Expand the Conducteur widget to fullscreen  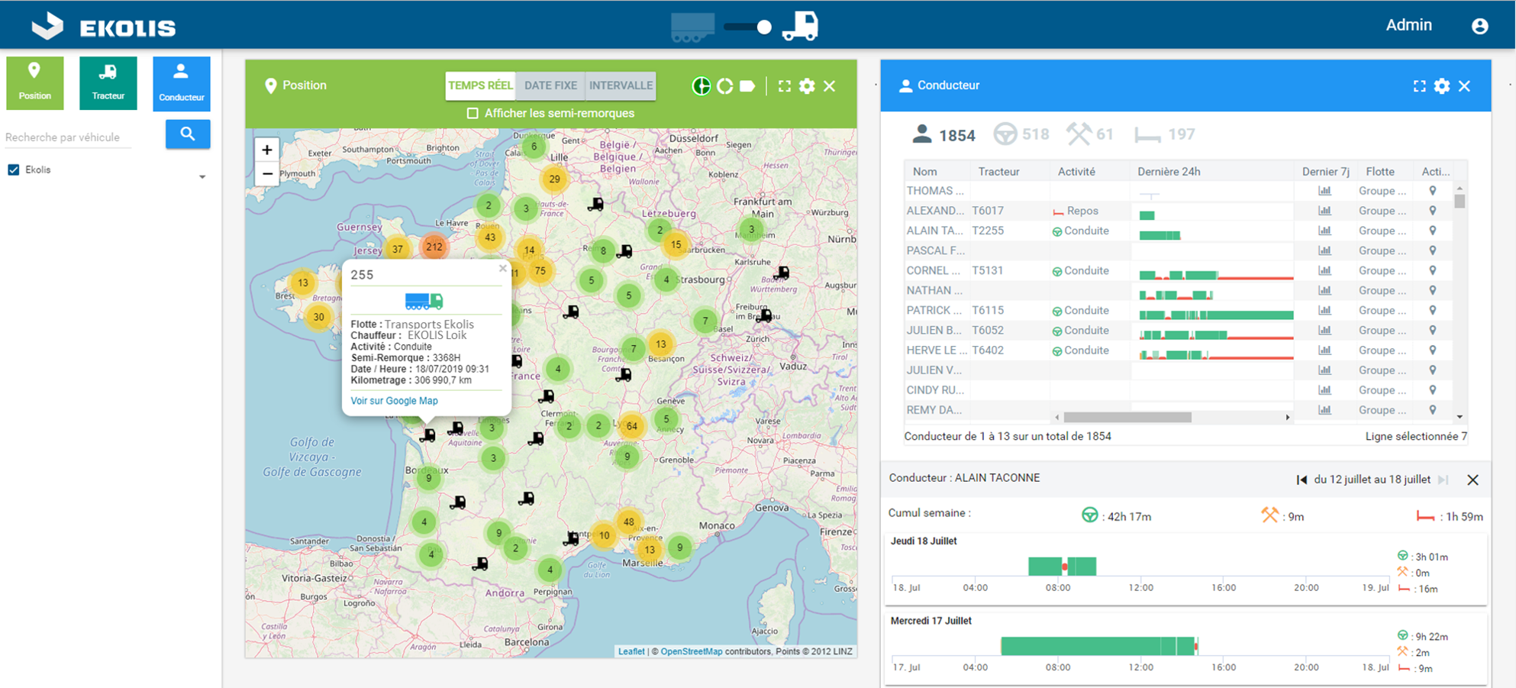[x=1419, y=86]
